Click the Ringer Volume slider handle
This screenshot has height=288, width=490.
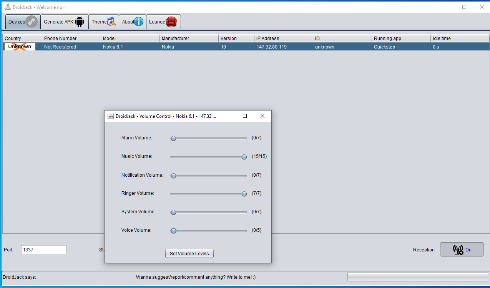[x=244, y=194]
